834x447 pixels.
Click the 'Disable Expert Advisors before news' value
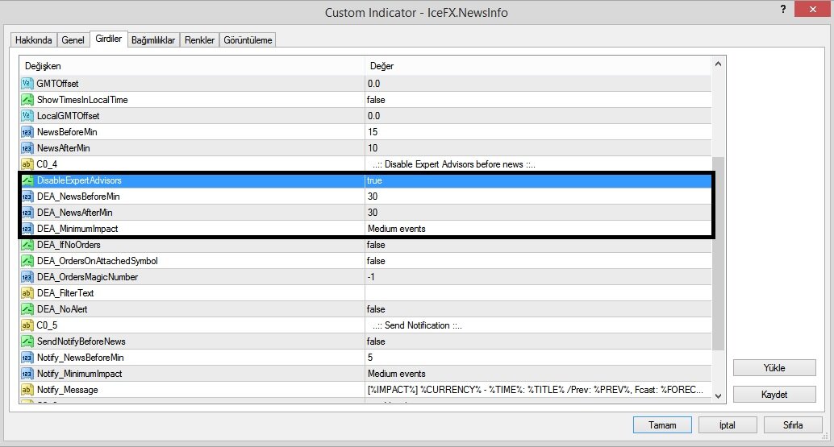pos(454,164)
